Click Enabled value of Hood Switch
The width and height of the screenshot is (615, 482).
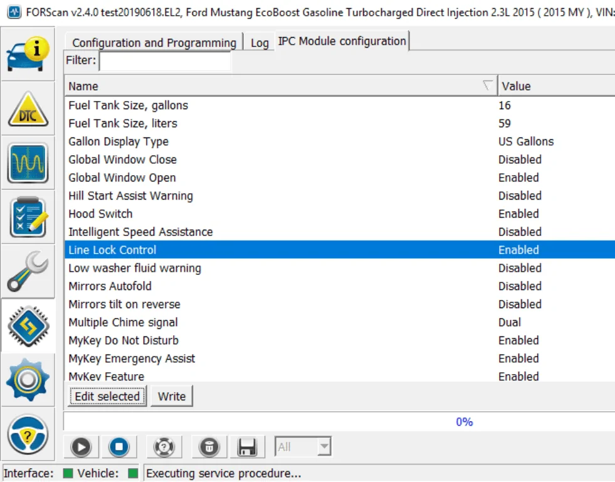[x=518, y=213]
